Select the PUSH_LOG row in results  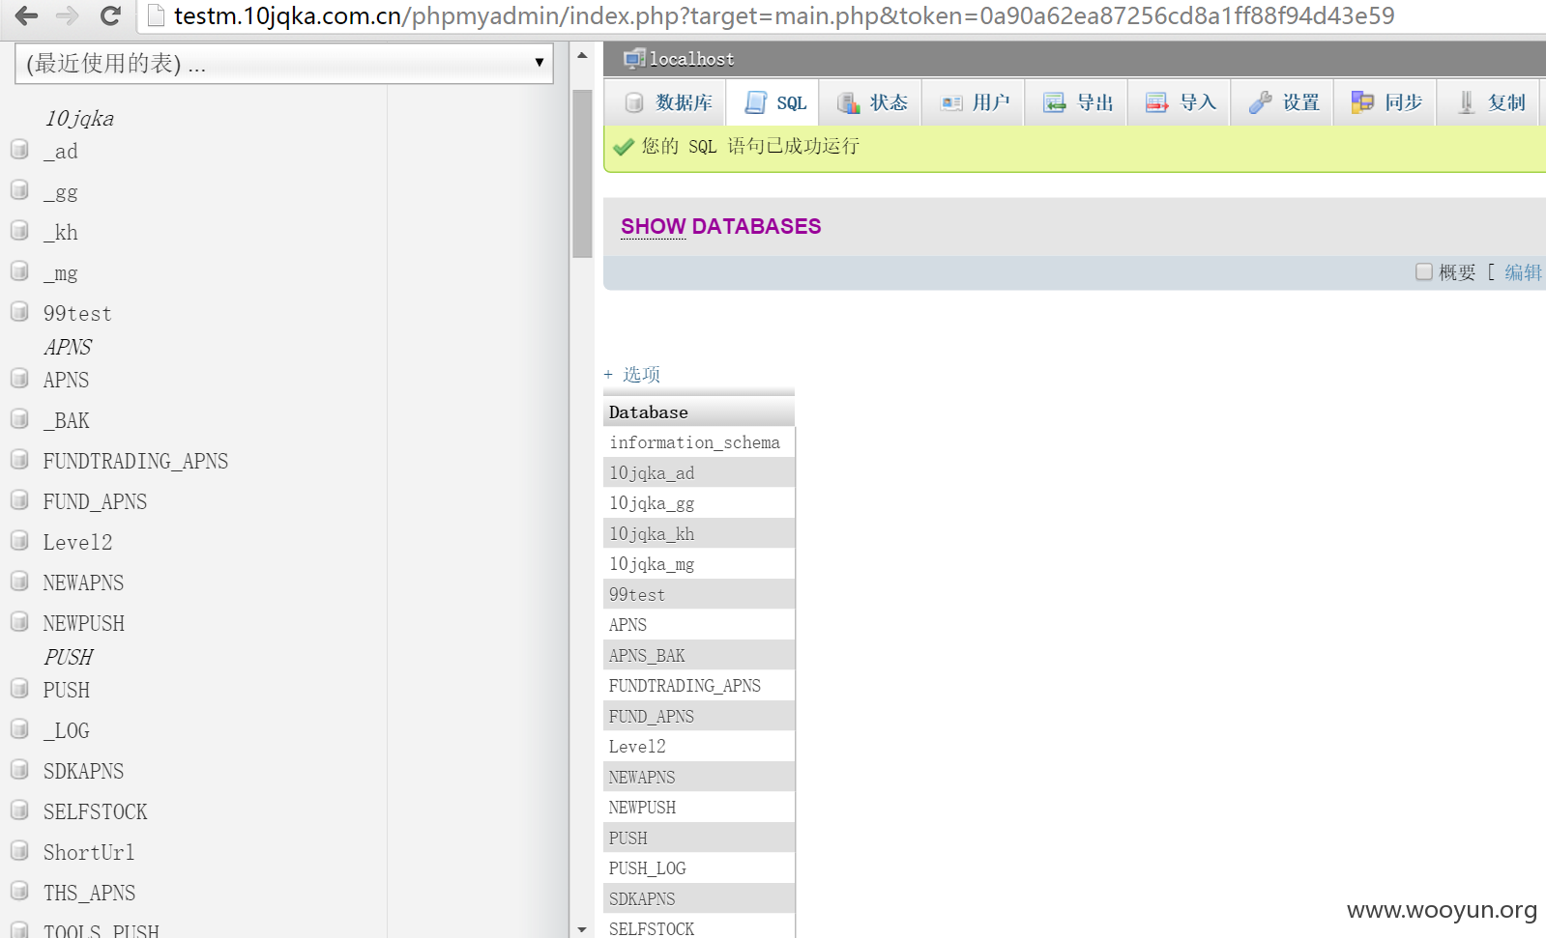coord(699,868)
